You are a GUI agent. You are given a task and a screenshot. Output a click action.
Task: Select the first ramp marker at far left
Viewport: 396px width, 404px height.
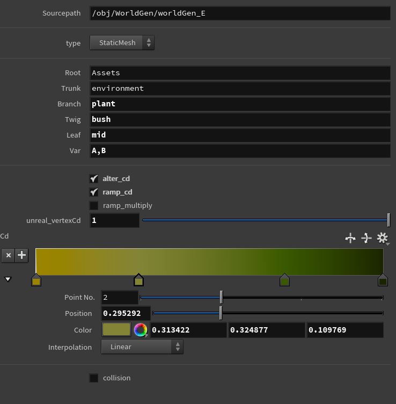tap(36, 280)
